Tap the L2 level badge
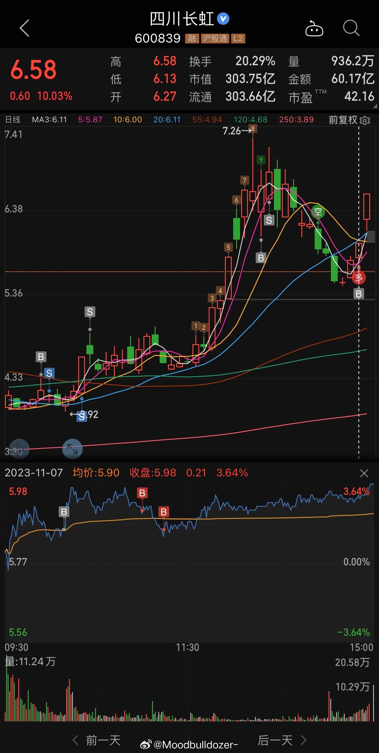The height and width of the screenshot is (753, 379). [x=238, y=38]
